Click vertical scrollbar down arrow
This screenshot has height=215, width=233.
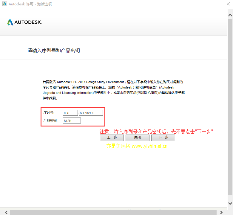click(x=230, y=203)
